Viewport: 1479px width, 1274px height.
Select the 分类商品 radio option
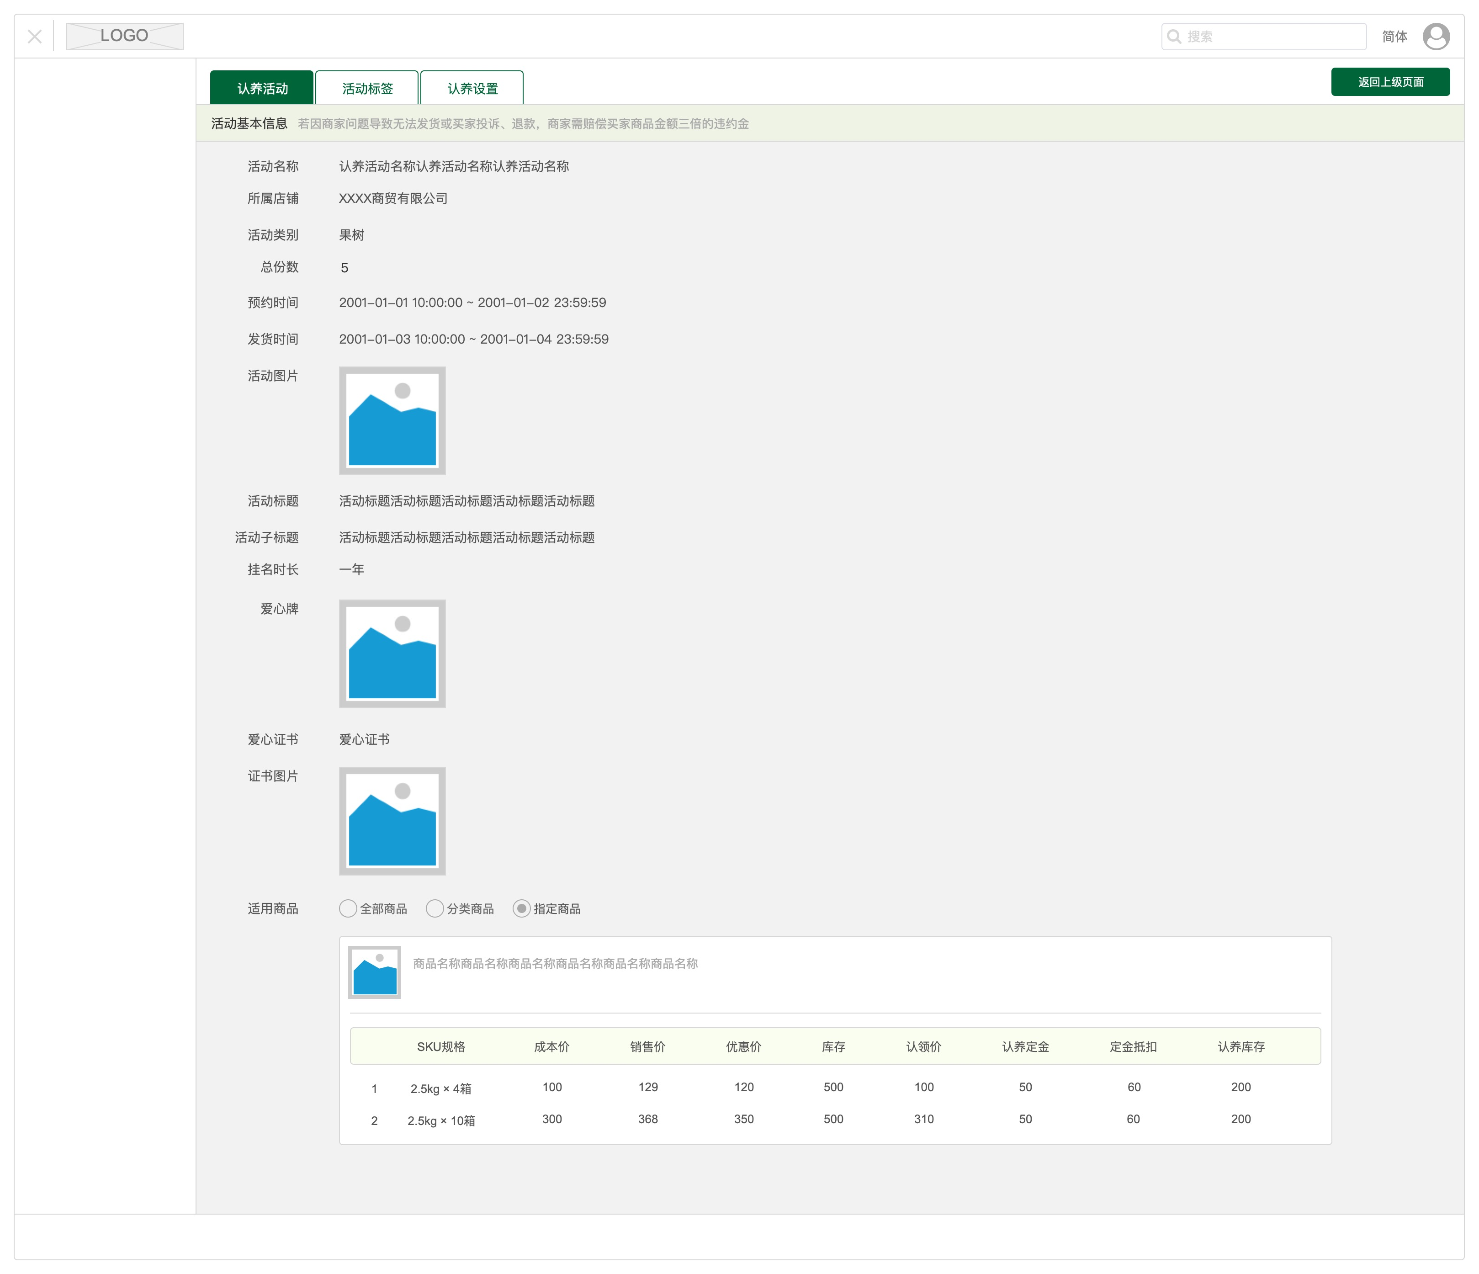tap(460, 908)
